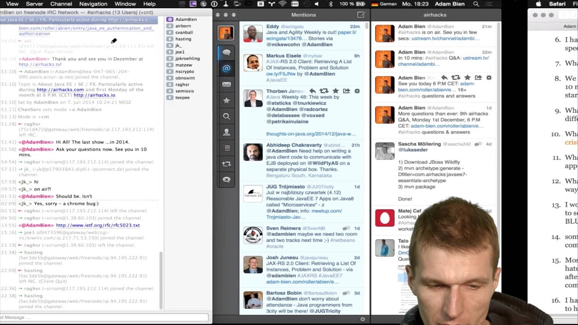Open Favorites star in Twitter sidebar
Image resolution: width=578 pixels, height=325 pixels.
(x=226, y=100)
